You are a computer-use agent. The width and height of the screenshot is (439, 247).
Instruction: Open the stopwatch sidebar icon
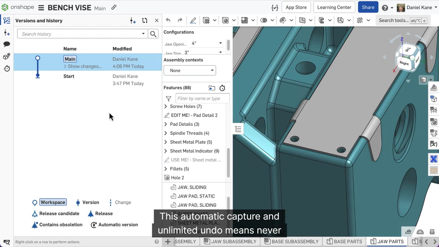coord(7,68)
